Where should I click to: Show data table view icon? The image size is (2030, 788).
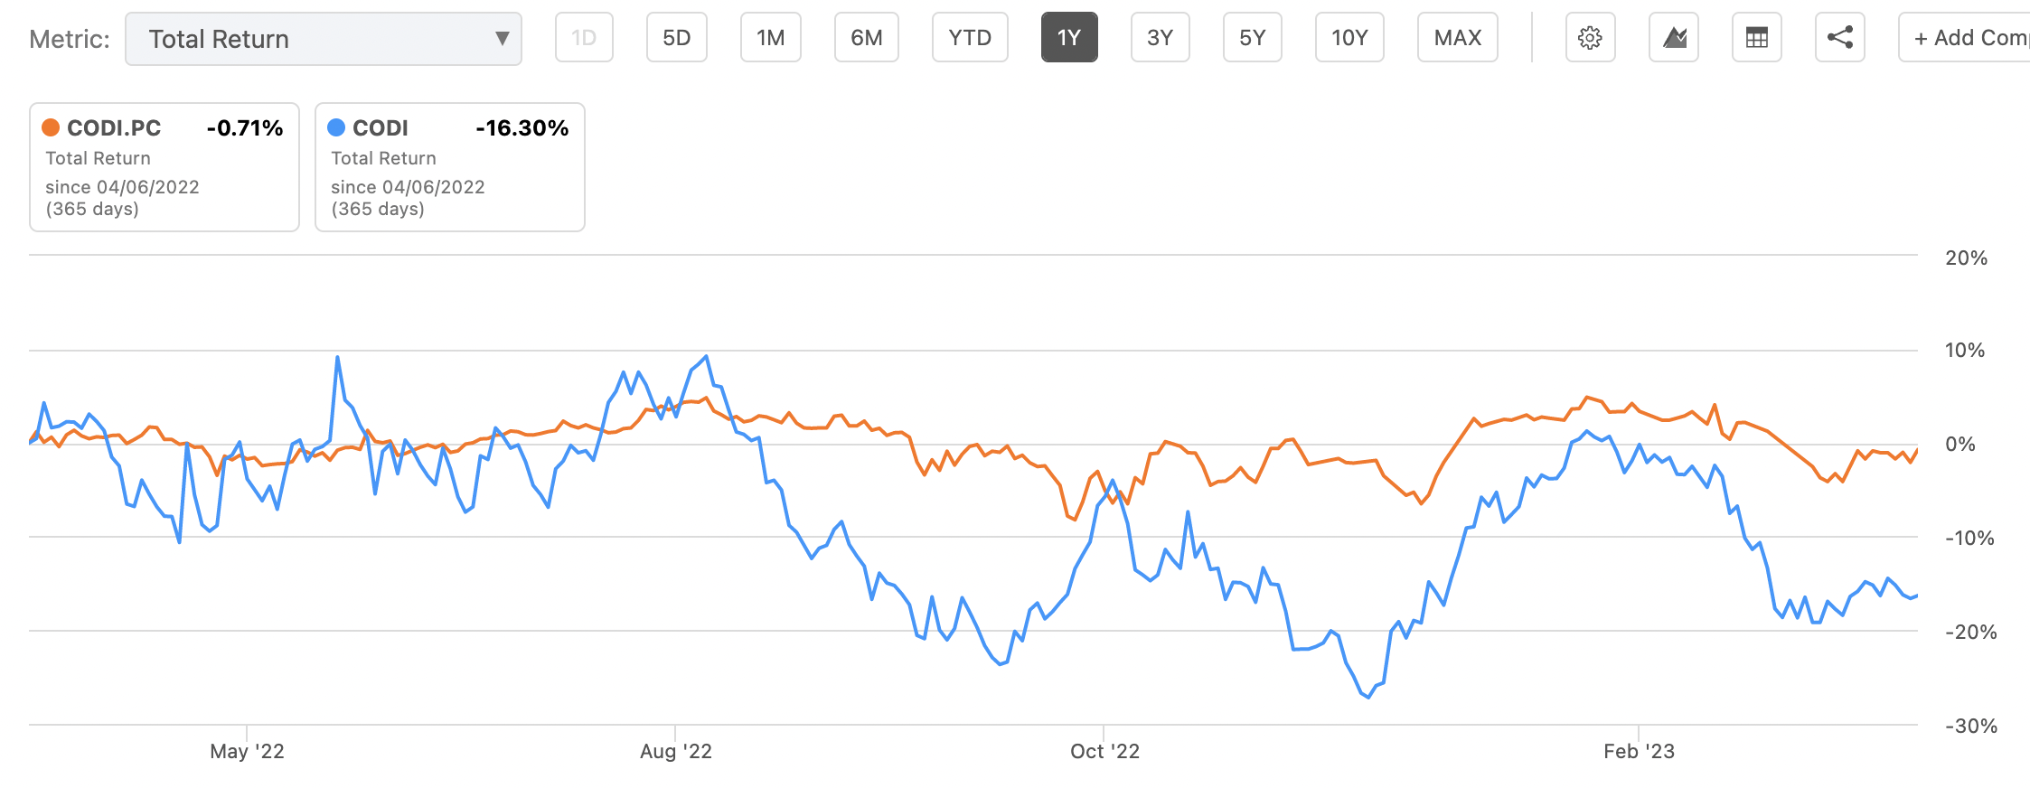point(1756,38)
